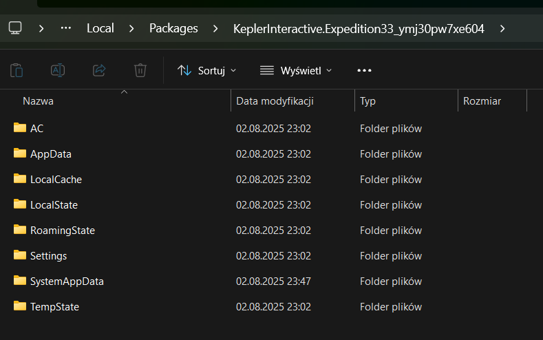Open the Wyświetl view dropdown

tap(296, 71)
